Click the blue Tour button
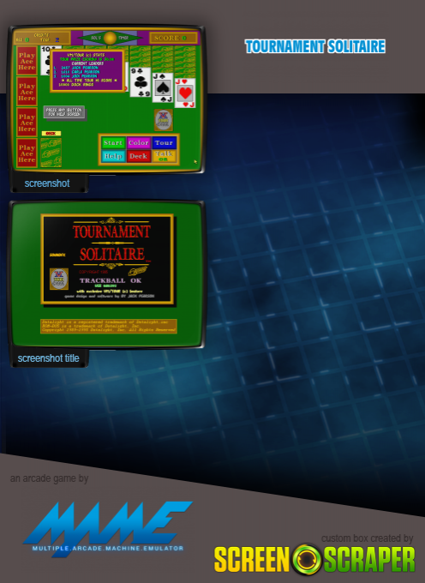 pyautogui.click(x=164, y=143)
